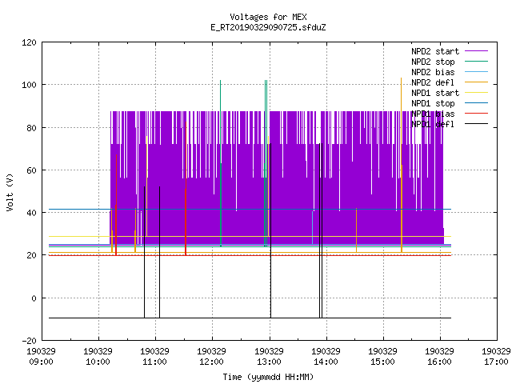
Task: Click the x-axis tick label 190329 13:00
Action: point(269,357)
